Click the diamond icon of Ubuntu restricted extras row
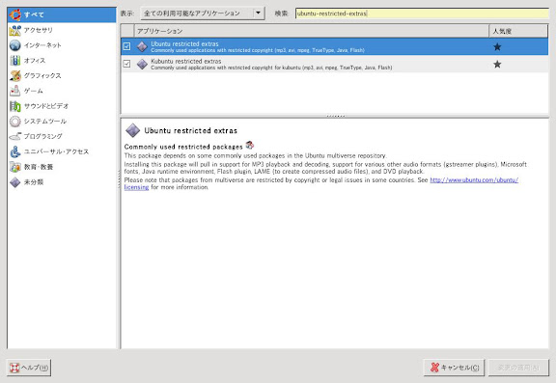Viewport: 556px width, 383px height. tap(142, 46)
